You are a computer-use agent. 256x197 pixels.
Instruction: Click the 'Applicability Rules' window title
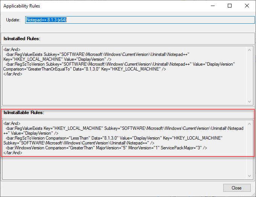click(x=22, y=6)
